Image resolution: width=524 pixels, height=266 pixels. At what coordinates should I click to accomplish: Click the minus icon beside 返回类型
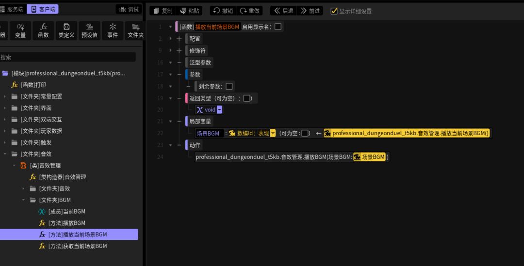tap(179, 98)
